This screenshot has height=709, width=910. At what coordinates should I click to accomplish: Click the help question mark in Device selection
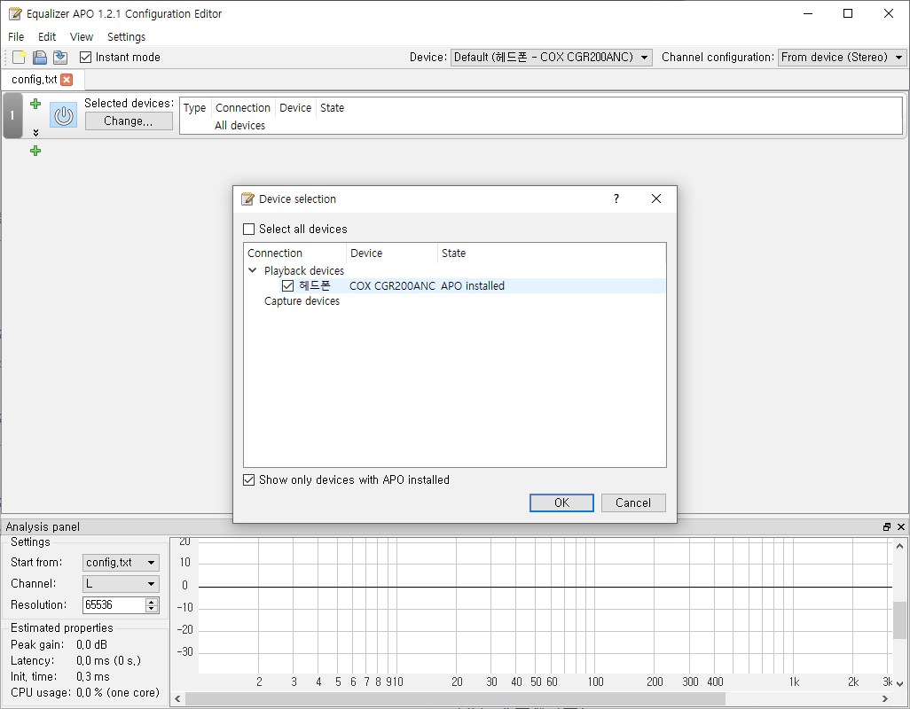(616, 199)
